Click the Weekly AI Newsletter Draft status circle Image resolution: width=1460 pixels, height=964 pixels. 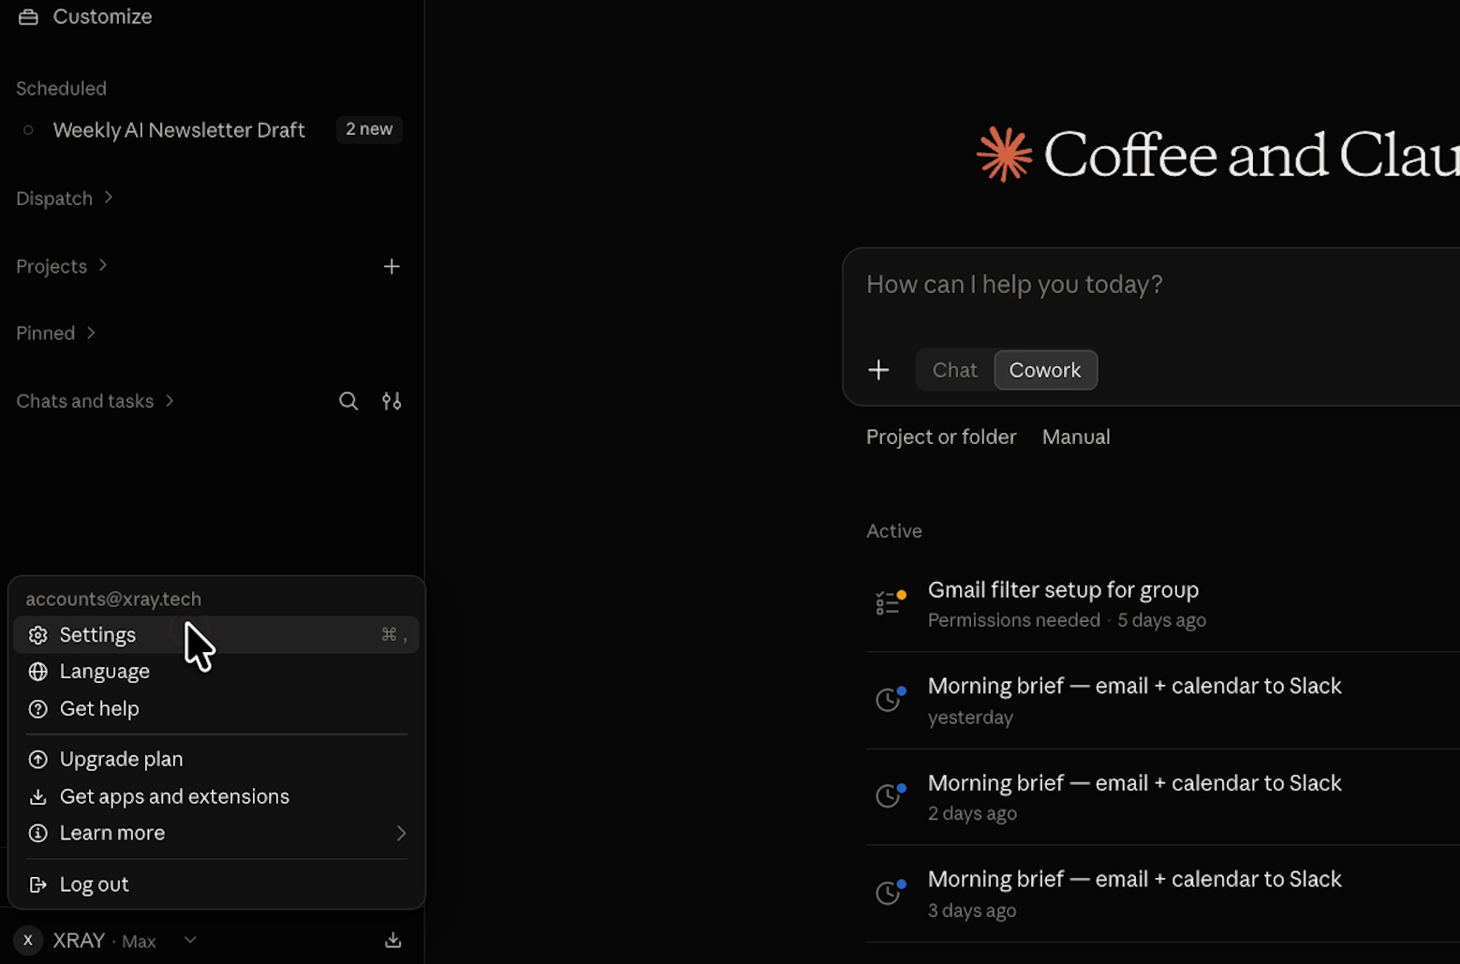[x=28, y=130]
